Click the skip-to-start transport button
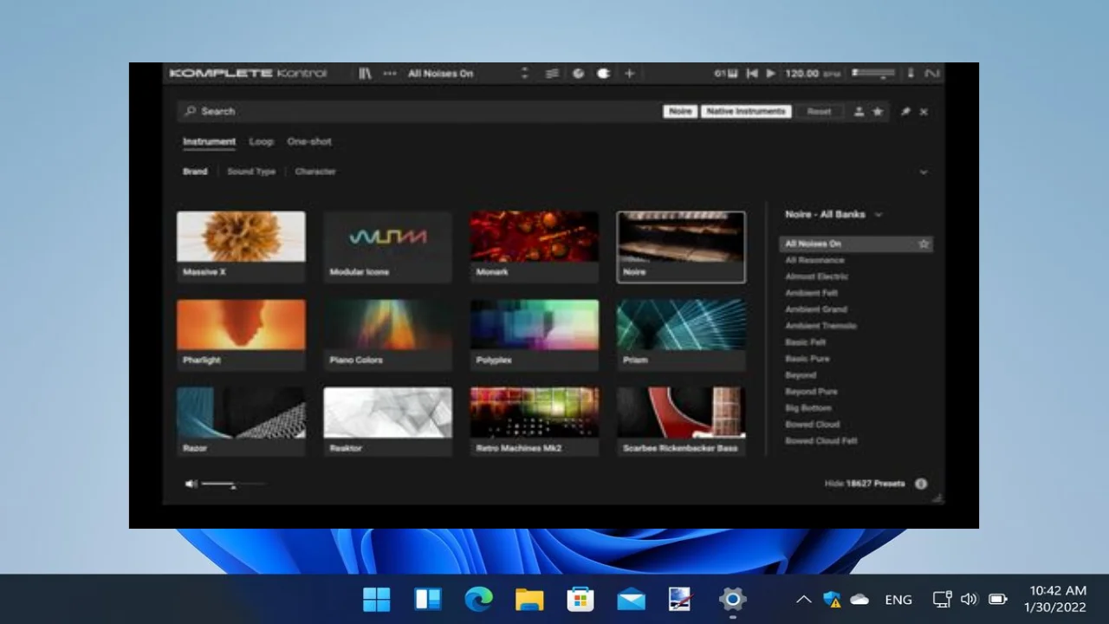 (x=752, y=74)
